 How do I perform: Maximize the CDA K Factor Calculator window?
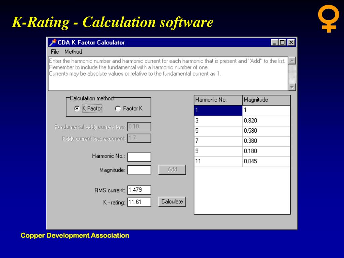pos(282,42)
